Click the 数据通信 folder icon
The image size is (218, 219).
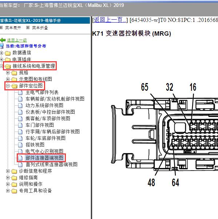[8, 53]
